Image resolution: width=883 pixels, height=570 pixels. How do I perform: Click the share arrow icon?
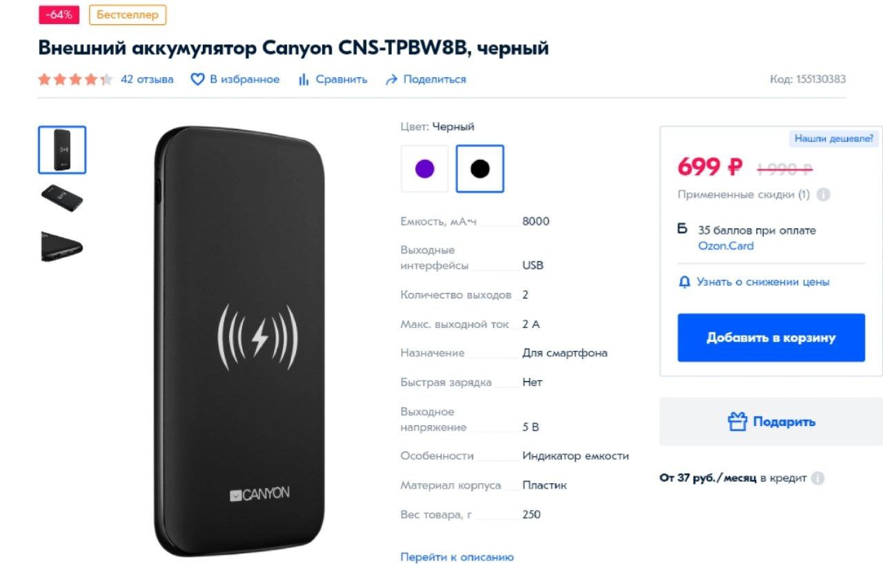(x=392, y=79)
